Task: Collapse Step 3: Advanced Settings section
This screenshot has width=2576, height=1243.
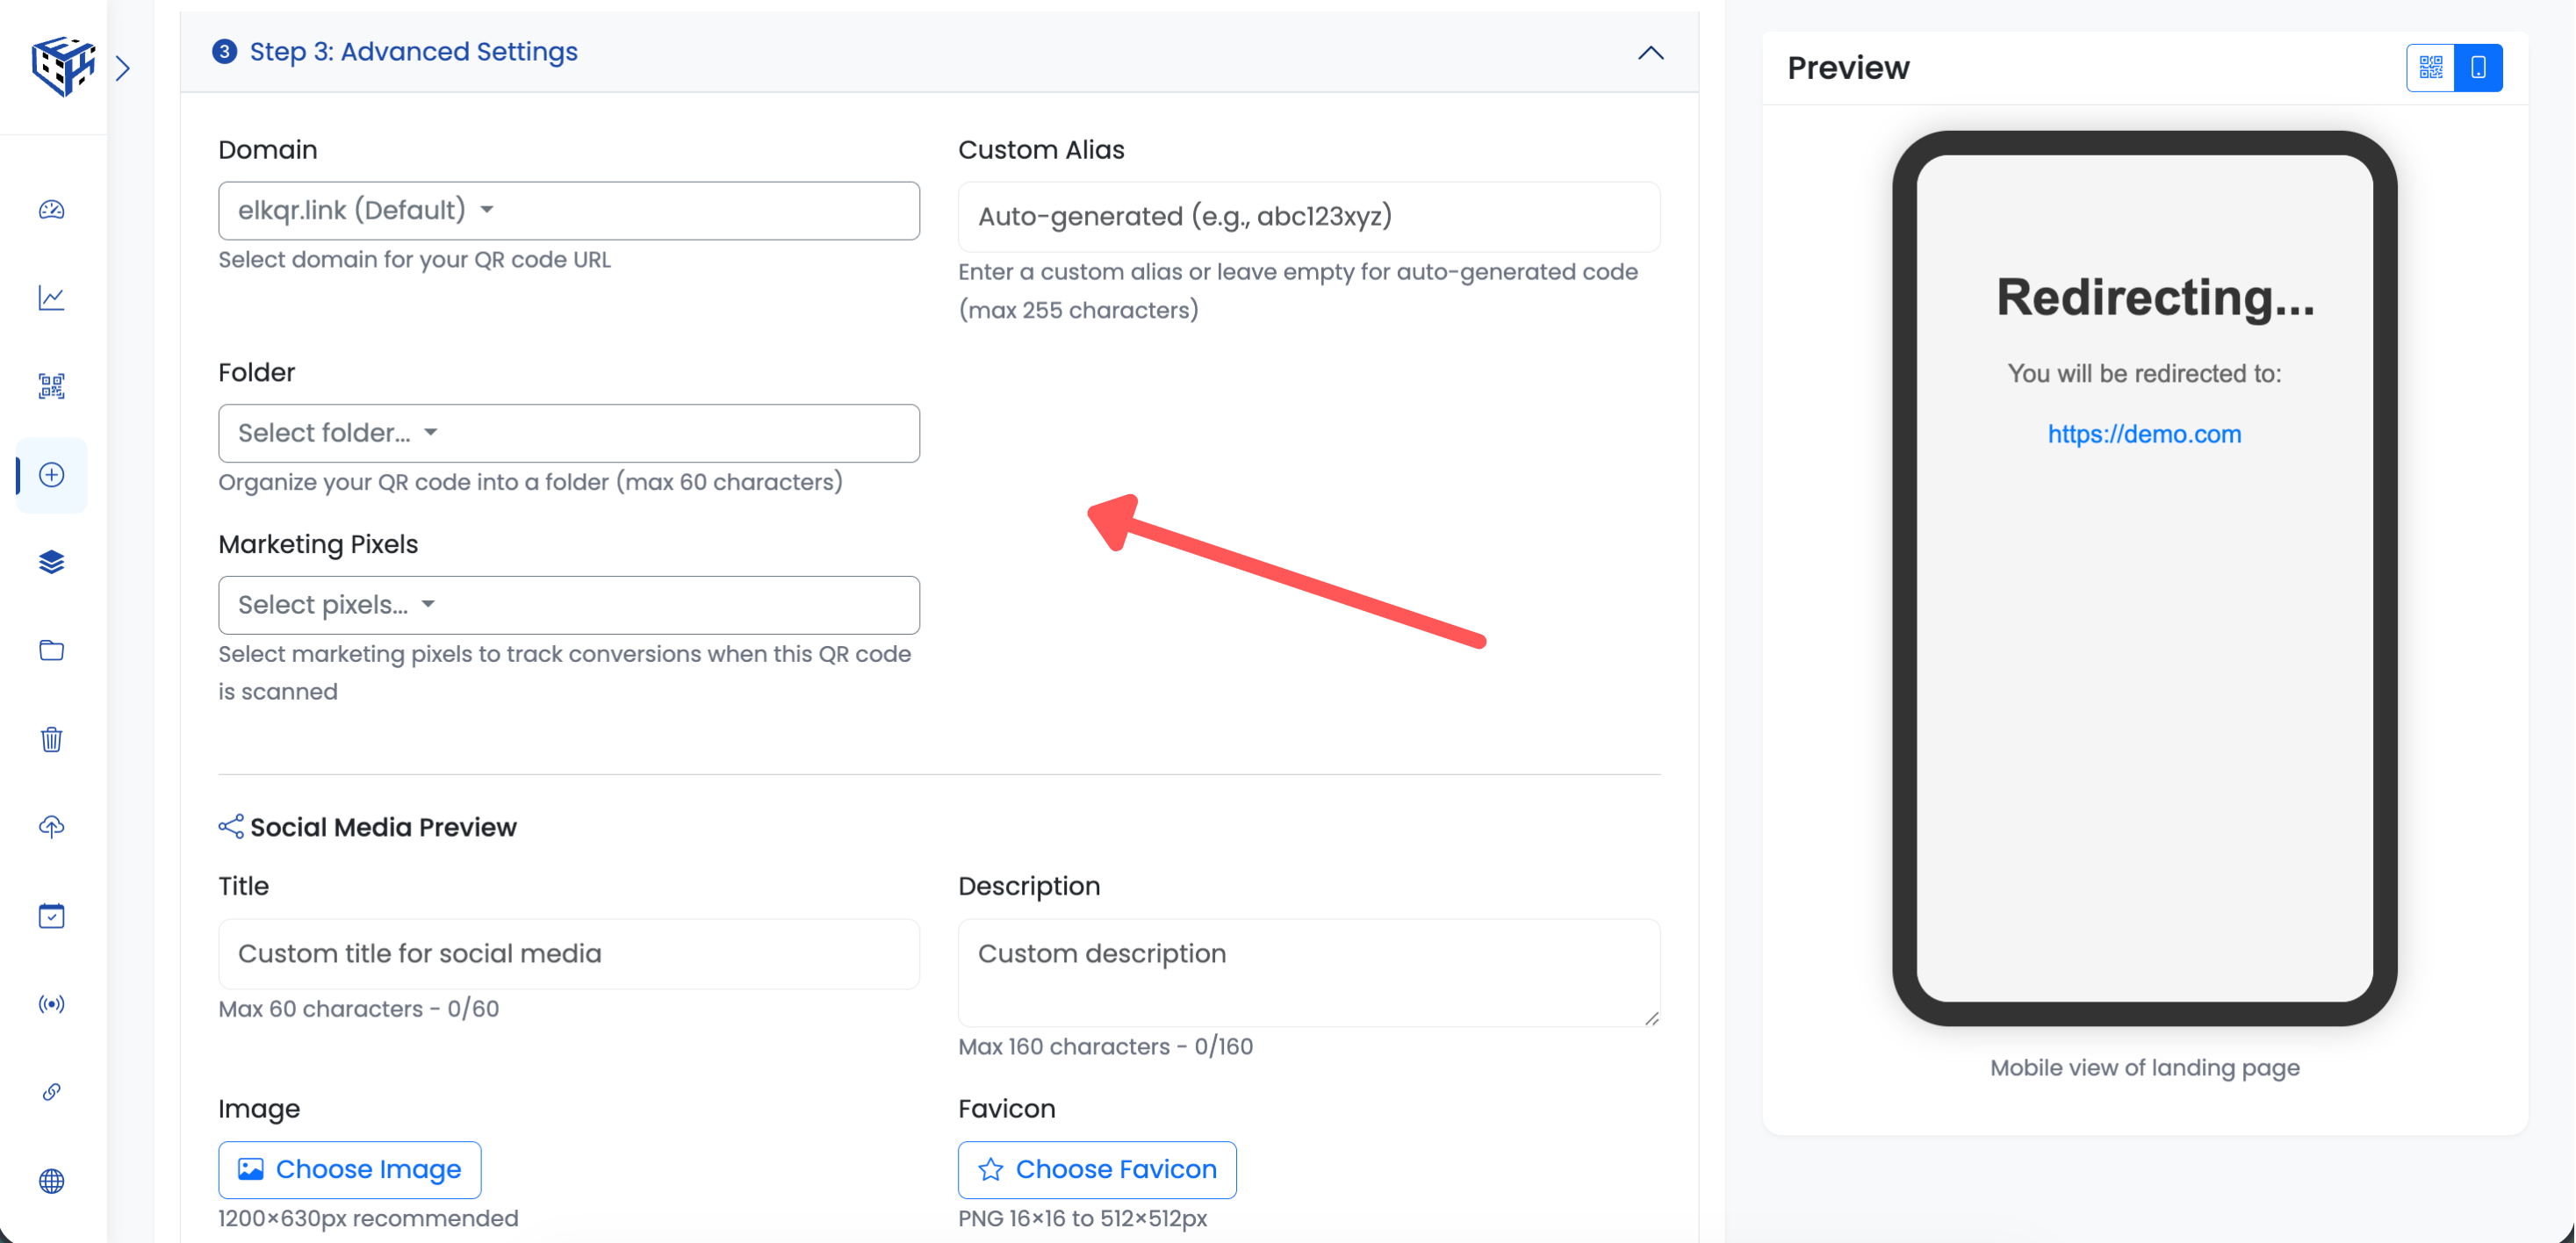Action: point(1650,53)
